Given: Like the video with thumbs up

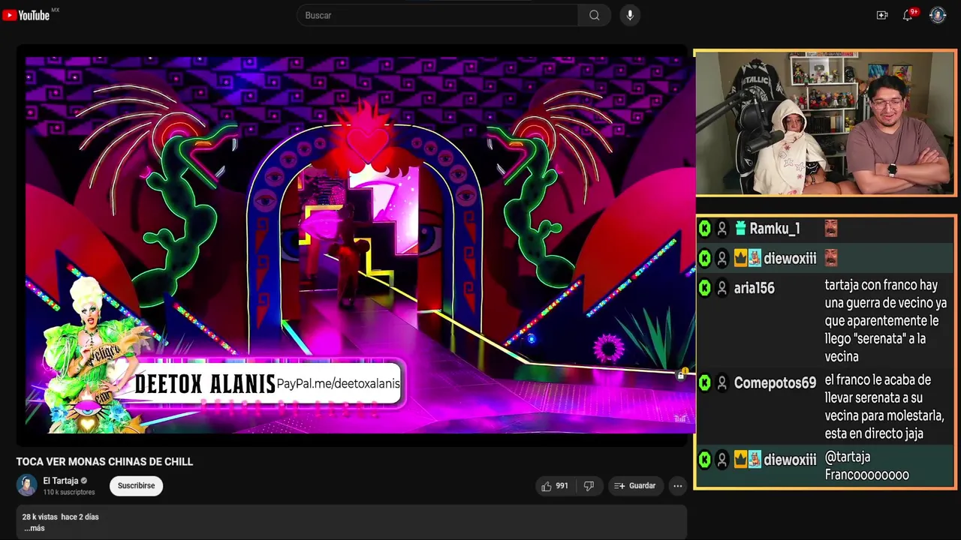Looking at the screenshot, I should [x=555, y=486].
